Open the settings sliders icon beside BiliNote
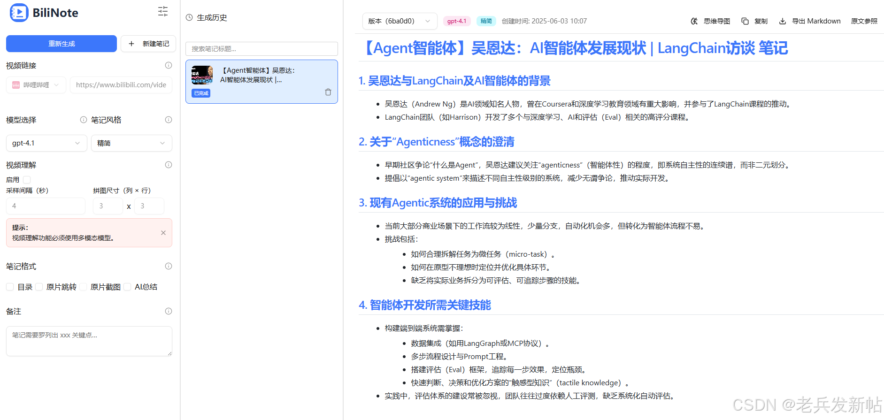The width and height of the screenshot is (884, 420). (x=163, y=12)
